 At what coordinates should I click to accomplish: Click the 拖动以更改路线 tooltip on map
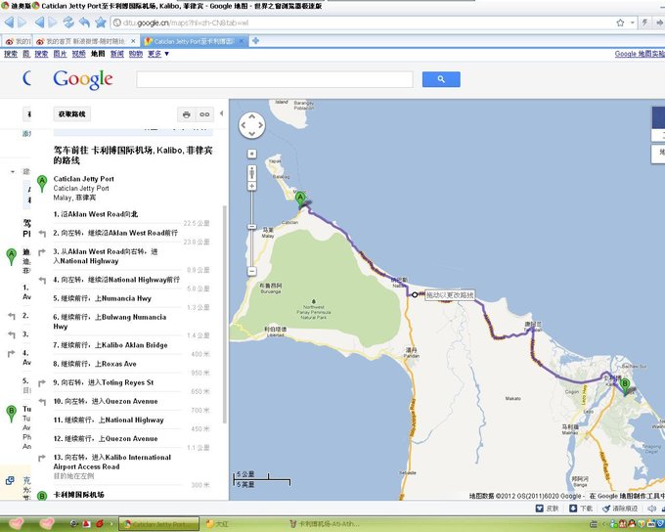coord(450,294)
